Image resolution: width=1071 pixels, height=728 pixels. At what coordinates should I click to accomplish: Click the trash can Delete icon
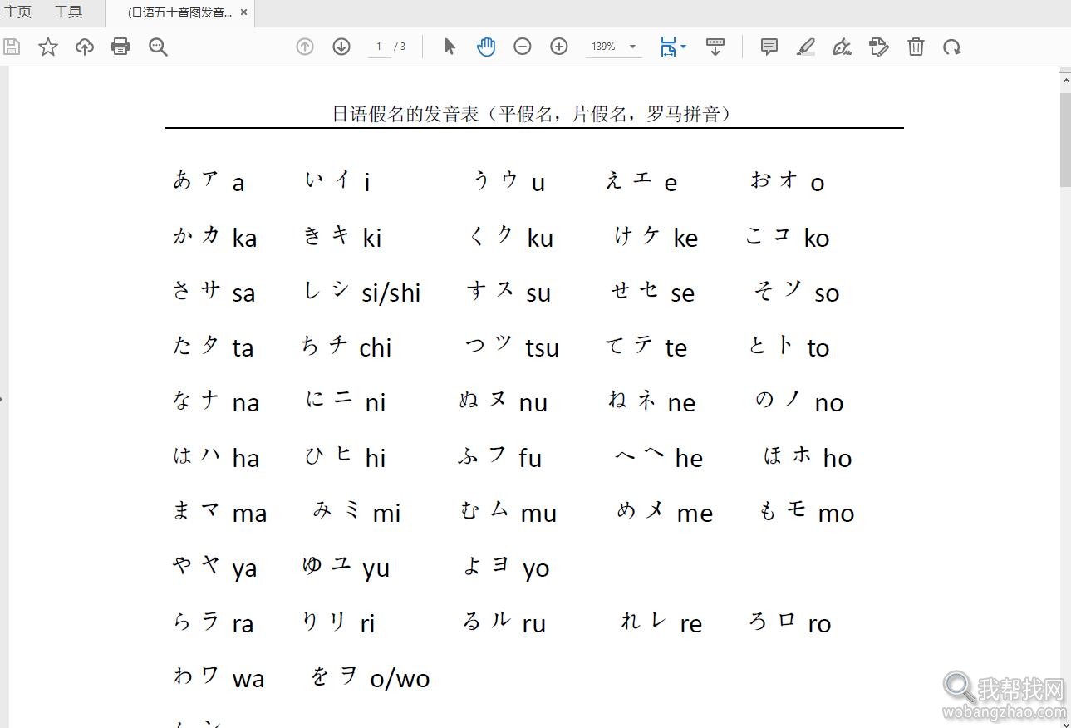point(916,47)
